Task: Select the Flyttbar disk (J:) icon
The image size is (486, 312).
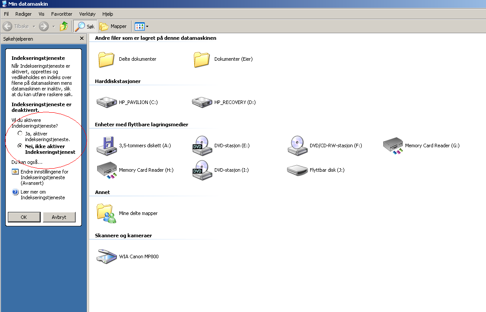Action: [297, 170]
